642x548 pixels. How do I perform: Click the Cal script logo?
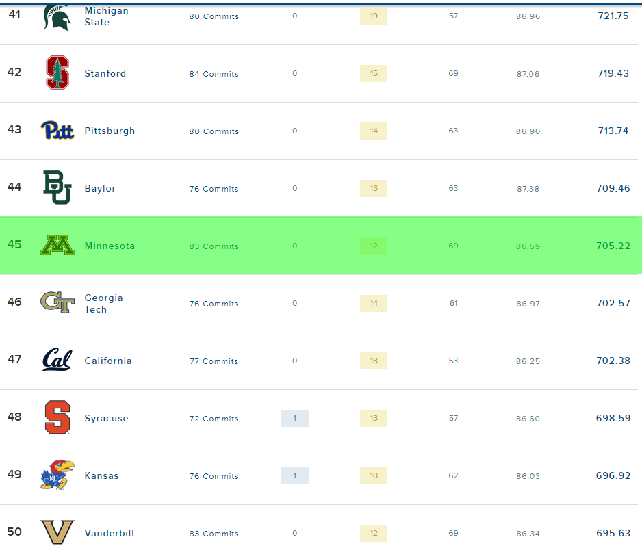point(57,361)
